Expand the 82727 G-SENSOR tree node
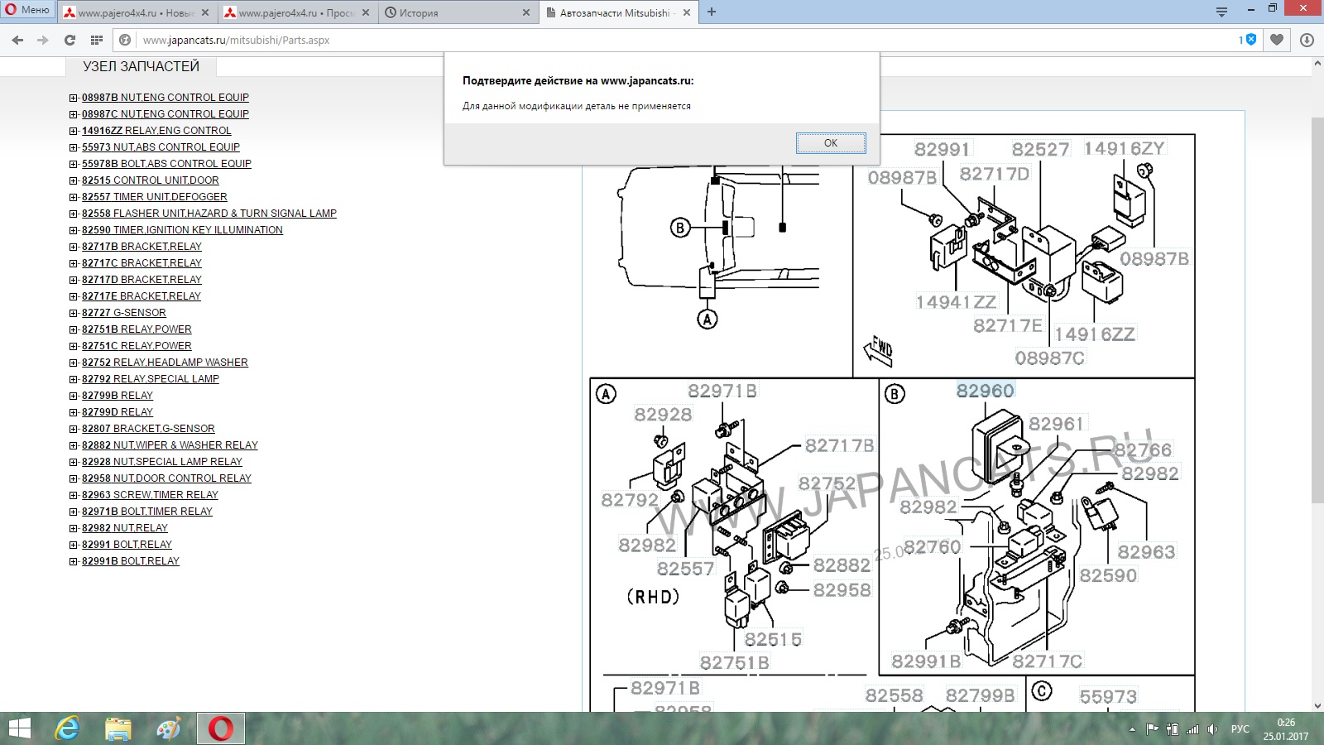This screenshot has width=1324, height=745. point(74,313)
